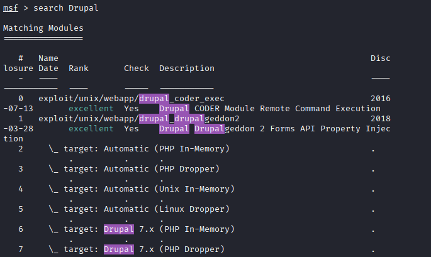Screen dimensions: 431x257
Task: Click the Name column header
Action: tap(48, 58)
